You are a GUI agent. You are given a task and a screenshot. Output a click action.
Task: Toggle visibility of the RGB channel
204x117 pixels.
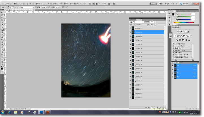click(173, 65)
